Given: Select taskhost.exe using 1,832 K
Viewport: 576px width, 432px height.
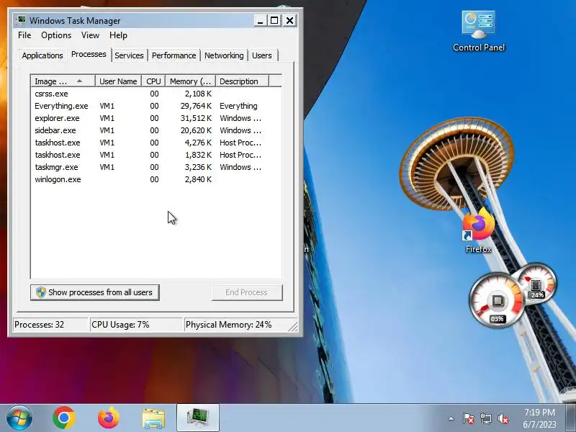Looking at the screenshot, I should coord(156,155).
